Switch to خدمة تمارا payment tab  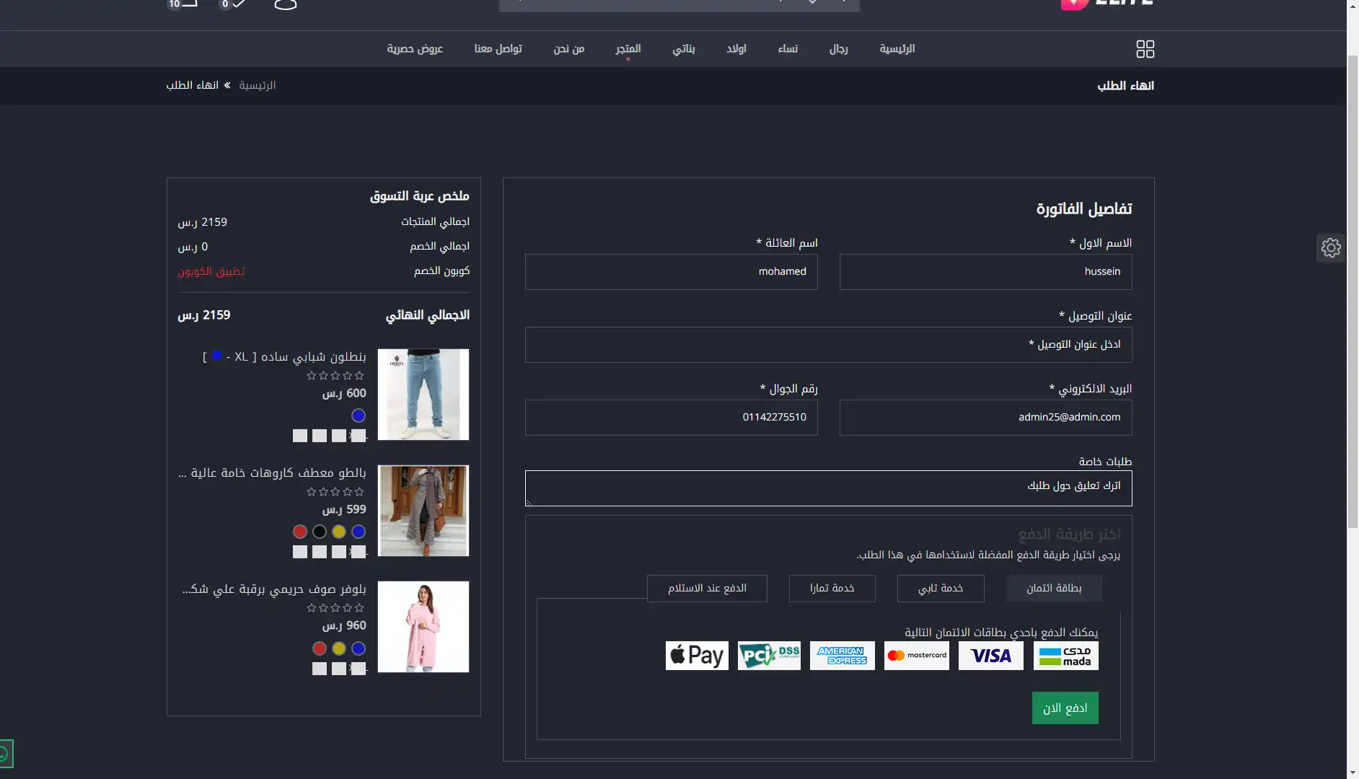(x=832, y=589)
